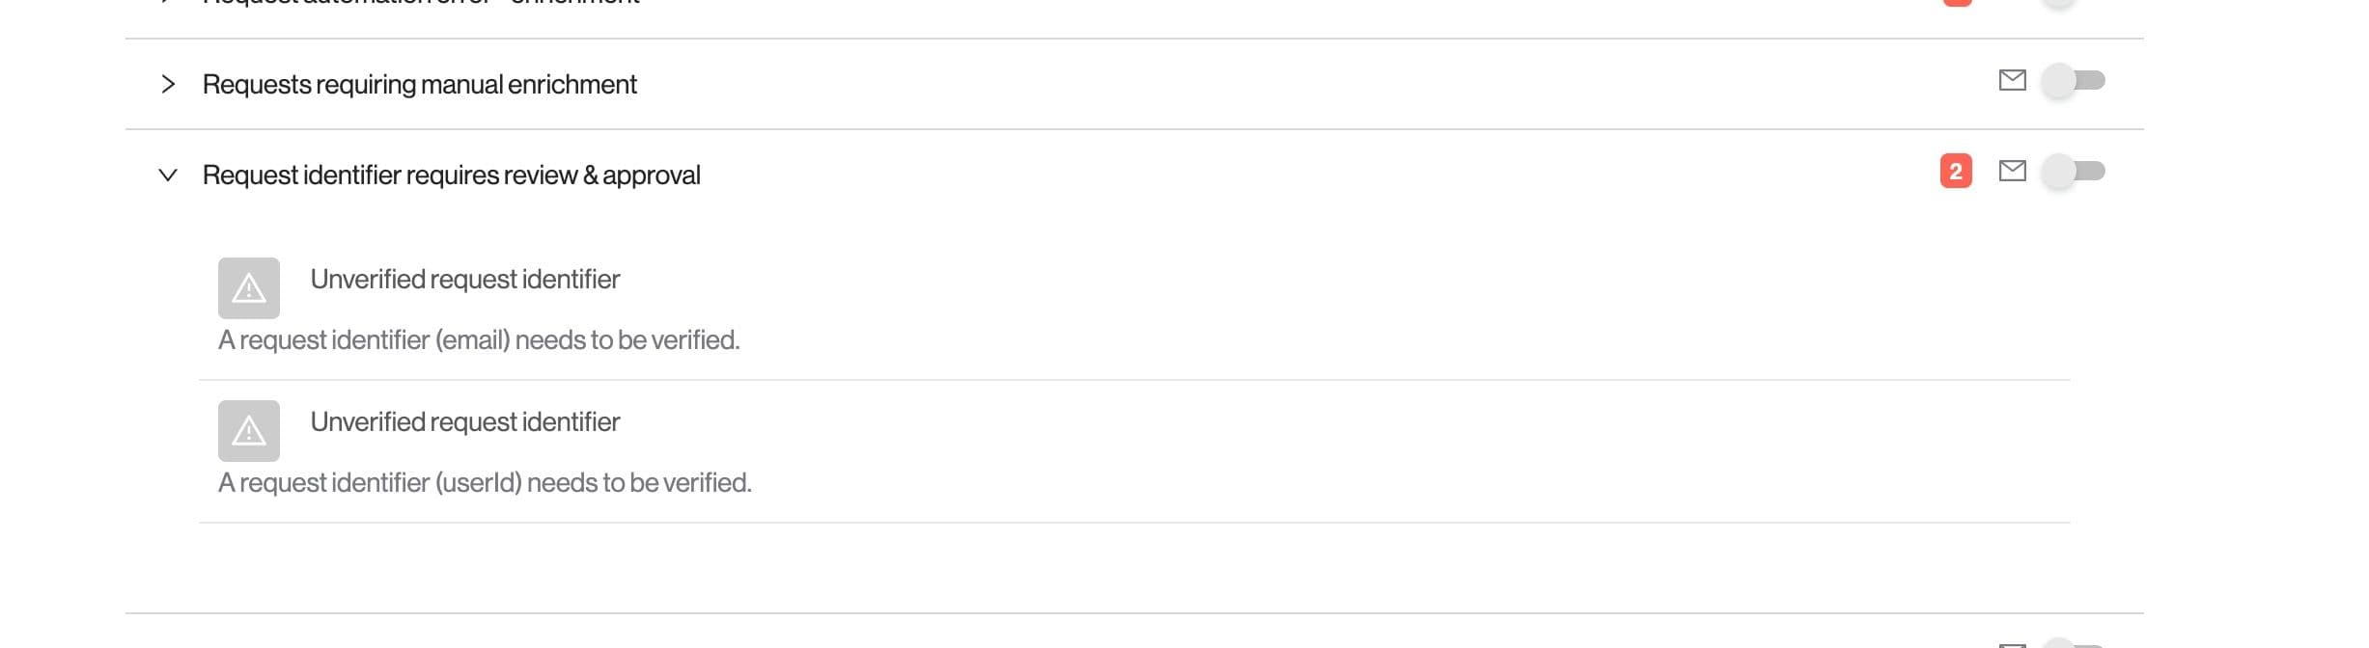Viewport: 2369px width, 648px height.
Task: Select the Requests requiring manual enrichment title
Action: [x=419, y=85]
